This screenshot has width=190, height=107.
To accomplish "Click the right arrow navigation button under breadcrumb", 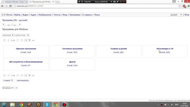I will coord(20,24).
